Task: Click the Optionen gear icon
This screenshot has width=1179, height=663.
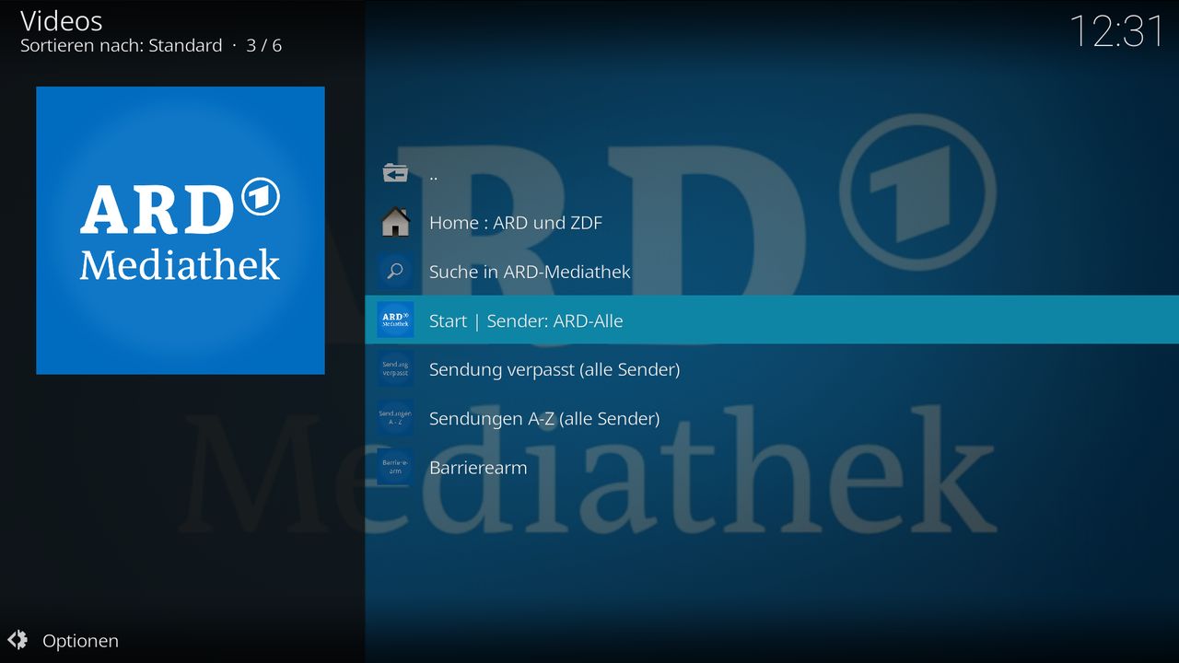Action: [18, 640]
